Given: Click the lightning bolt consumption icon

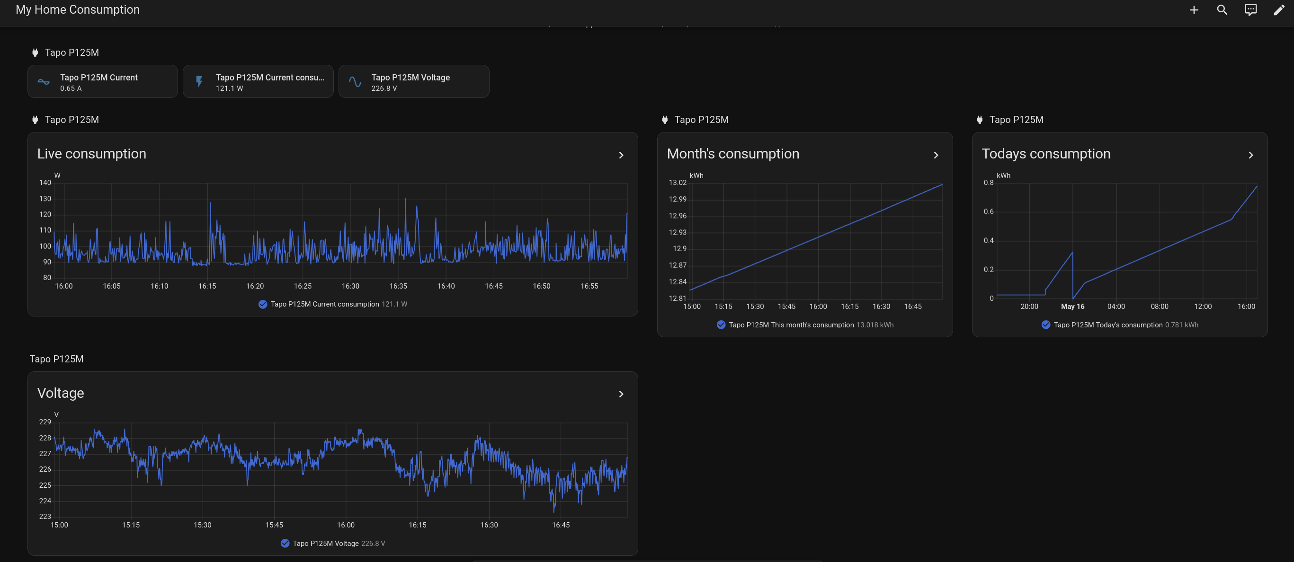Looking at the screenshot, I should pos(199,82).
